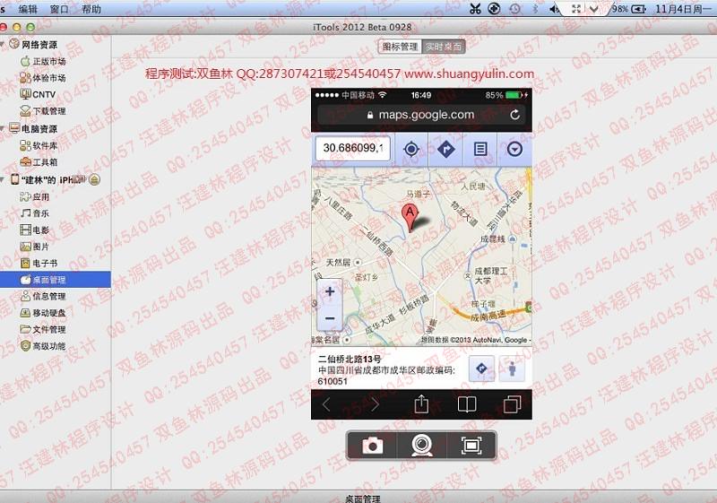This screenshot has height=503, width=717.
Task: Click the Time Machine clock icon
Action: tap(515, 9)
